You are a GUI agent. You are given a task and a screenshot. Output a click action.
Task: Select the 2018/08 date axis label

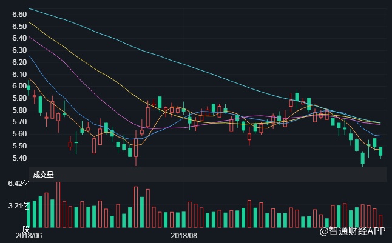184,235
